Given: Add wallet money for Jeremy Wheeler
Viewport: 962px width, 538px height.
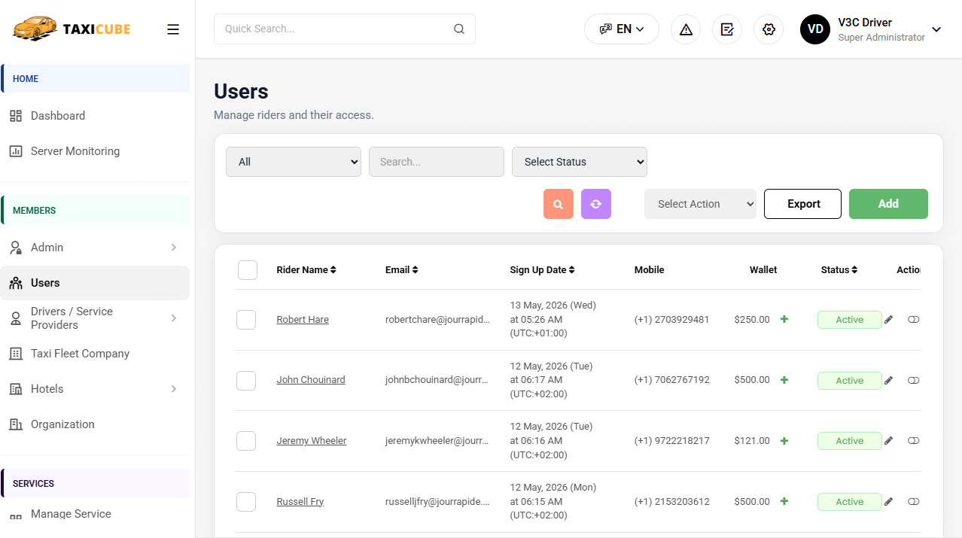Looking at the screenshot, I should tap(784, 441).
